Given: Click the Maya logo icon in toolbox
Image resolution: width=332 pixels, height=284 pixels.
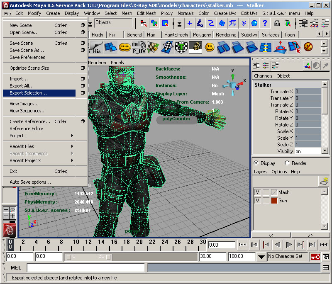Looking at the screenshot, I should 10,230.
